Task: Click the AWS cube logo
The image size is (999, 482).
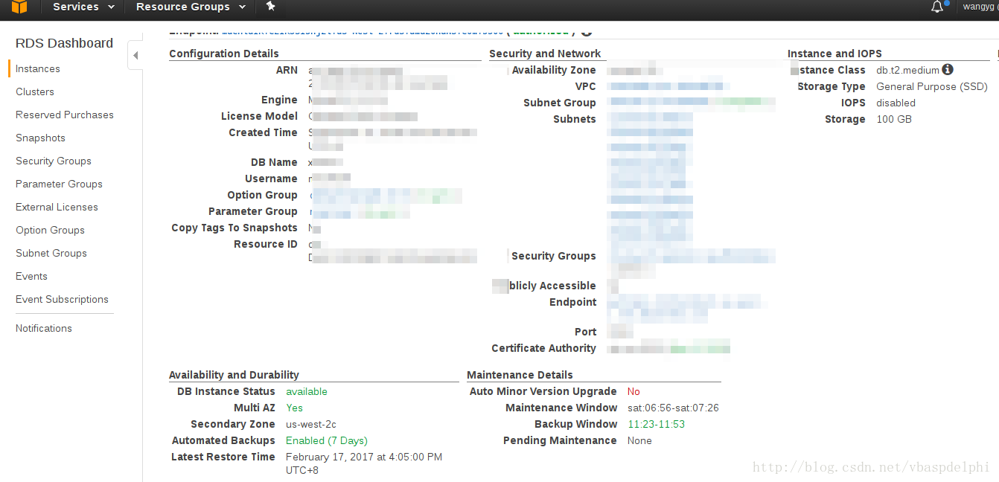Action: tap(19, 7)
